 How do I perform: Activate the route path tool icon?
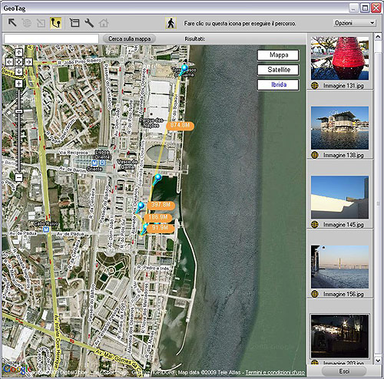click(55, 23)
